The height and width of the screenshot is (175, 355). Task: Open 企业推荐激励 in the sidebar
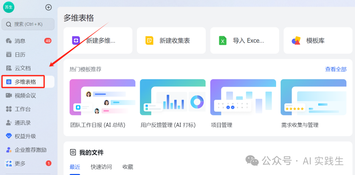(28, 150)
